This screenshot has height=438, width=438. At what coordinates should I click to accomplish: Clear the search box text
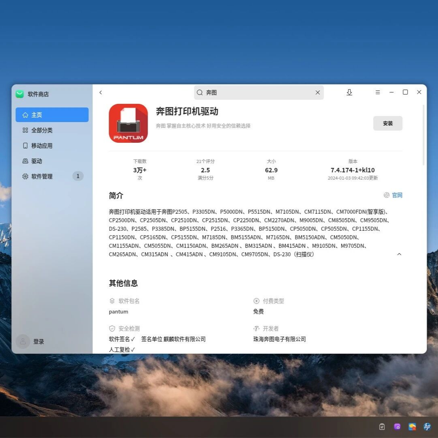click(318, 92)
